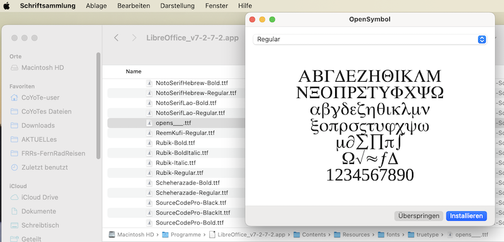Select the opens___.ttf file row
The height and width of the screenshot is (242, 504).
click(176, 123)
